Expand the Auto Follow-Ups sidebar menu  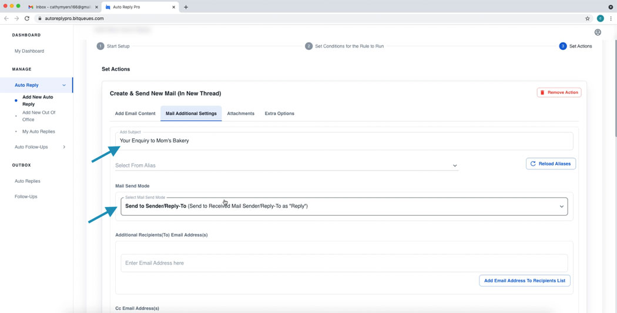pyautogui.click(x=64, y=147)
